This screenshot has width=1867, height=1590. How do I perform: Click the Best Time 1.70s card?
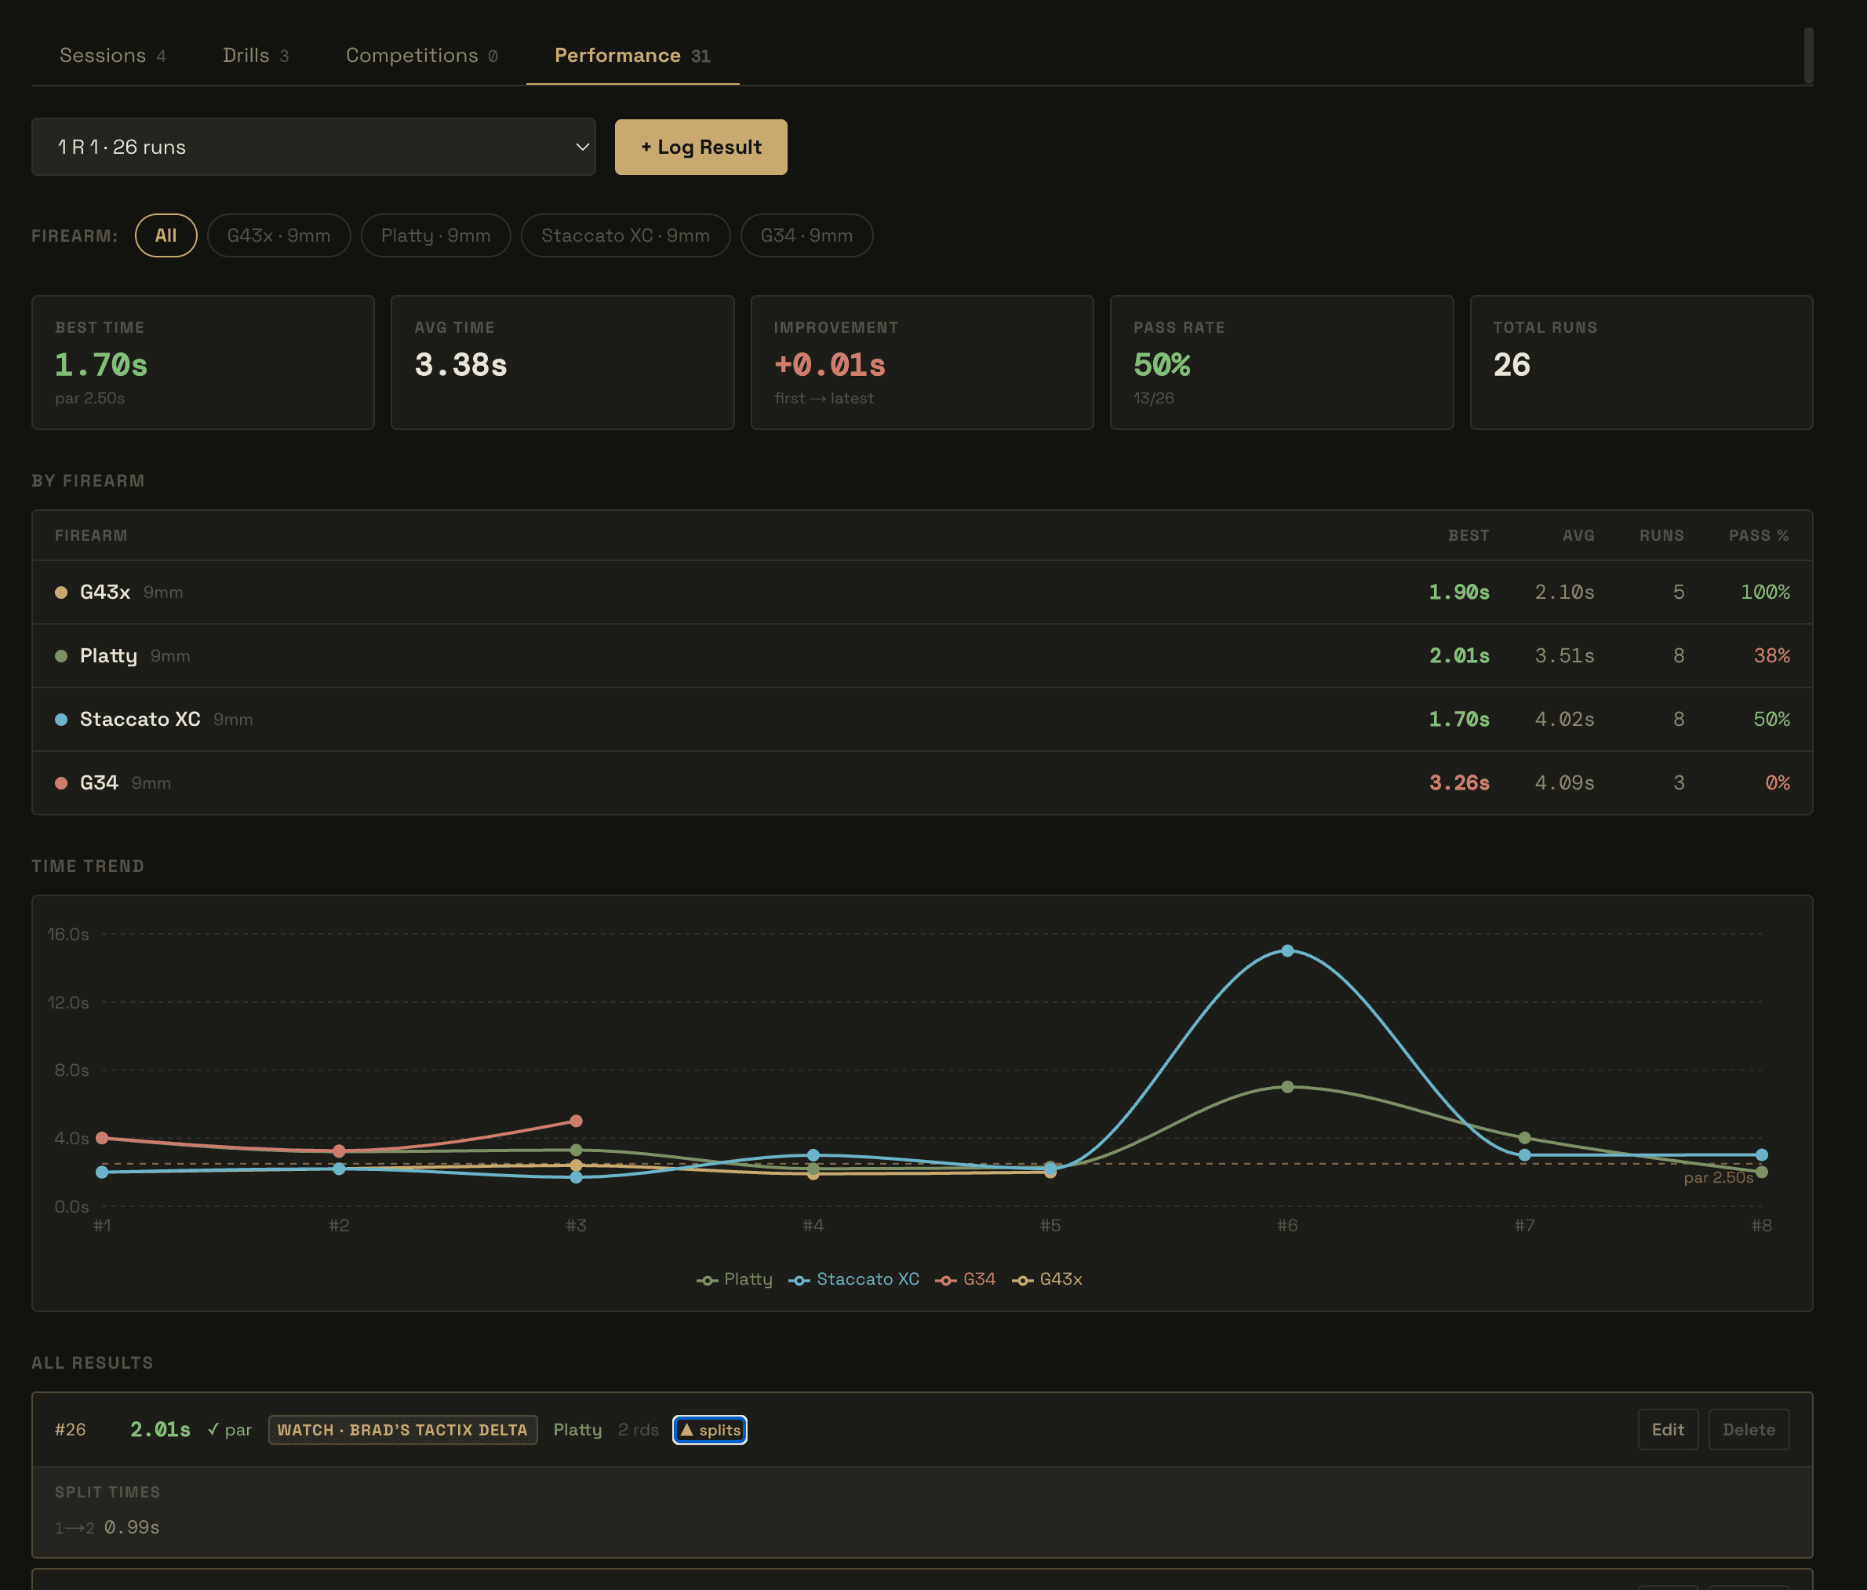[202, 363]
